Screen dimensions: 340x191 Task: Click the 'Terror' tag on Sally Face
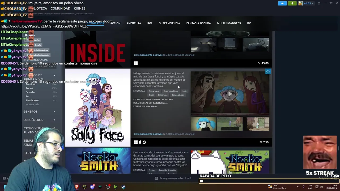(x=151, y=95)
